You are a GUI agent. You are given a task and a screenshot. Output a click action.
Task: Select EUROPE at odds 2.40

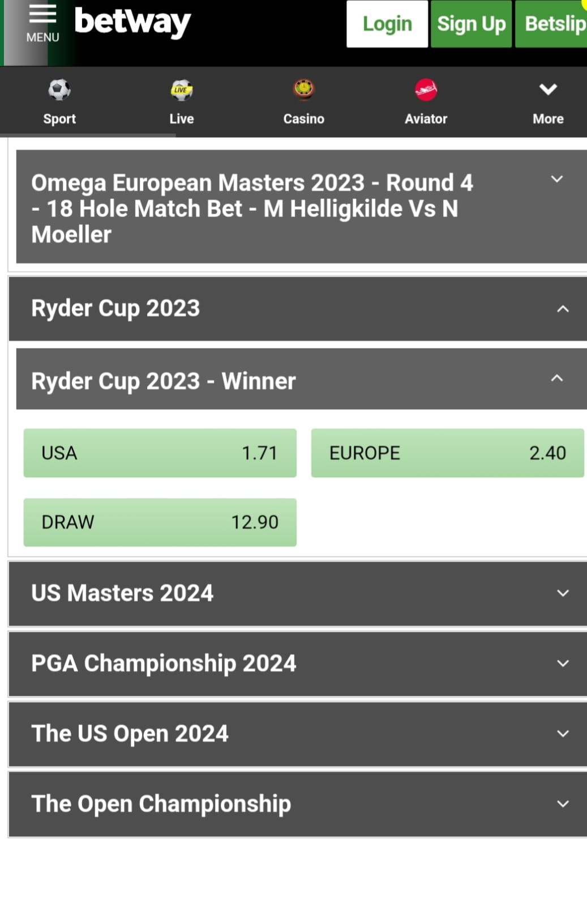click(448, 453)
